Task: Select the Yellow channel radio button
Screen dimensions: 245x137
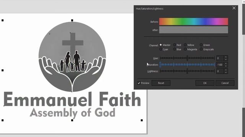Action: coord(185,45)
